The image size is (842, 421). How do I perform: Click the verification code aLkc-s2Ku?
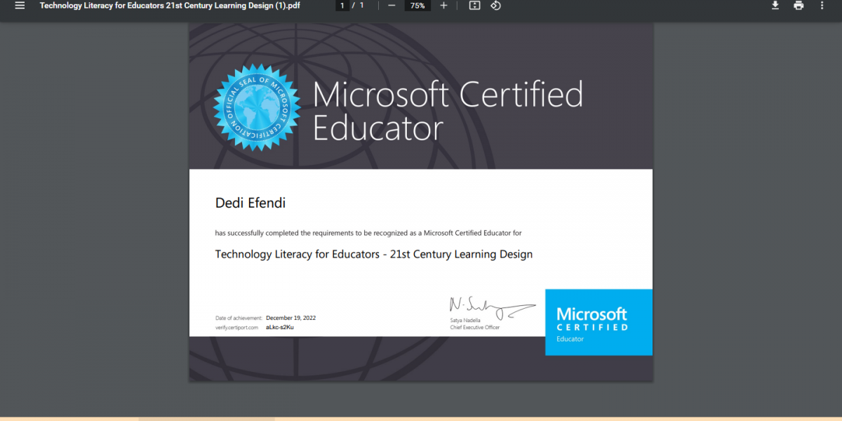click(x=280, y=328)
